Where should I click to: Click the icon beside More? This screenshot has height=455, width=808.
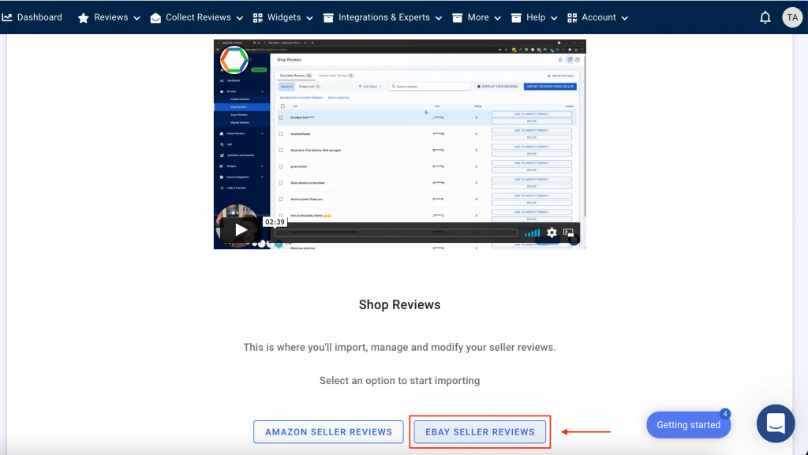click(x=457, y=18)
